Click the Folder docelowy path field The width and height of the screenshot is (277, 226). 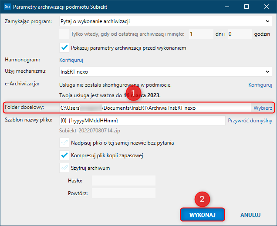[155, 108]
